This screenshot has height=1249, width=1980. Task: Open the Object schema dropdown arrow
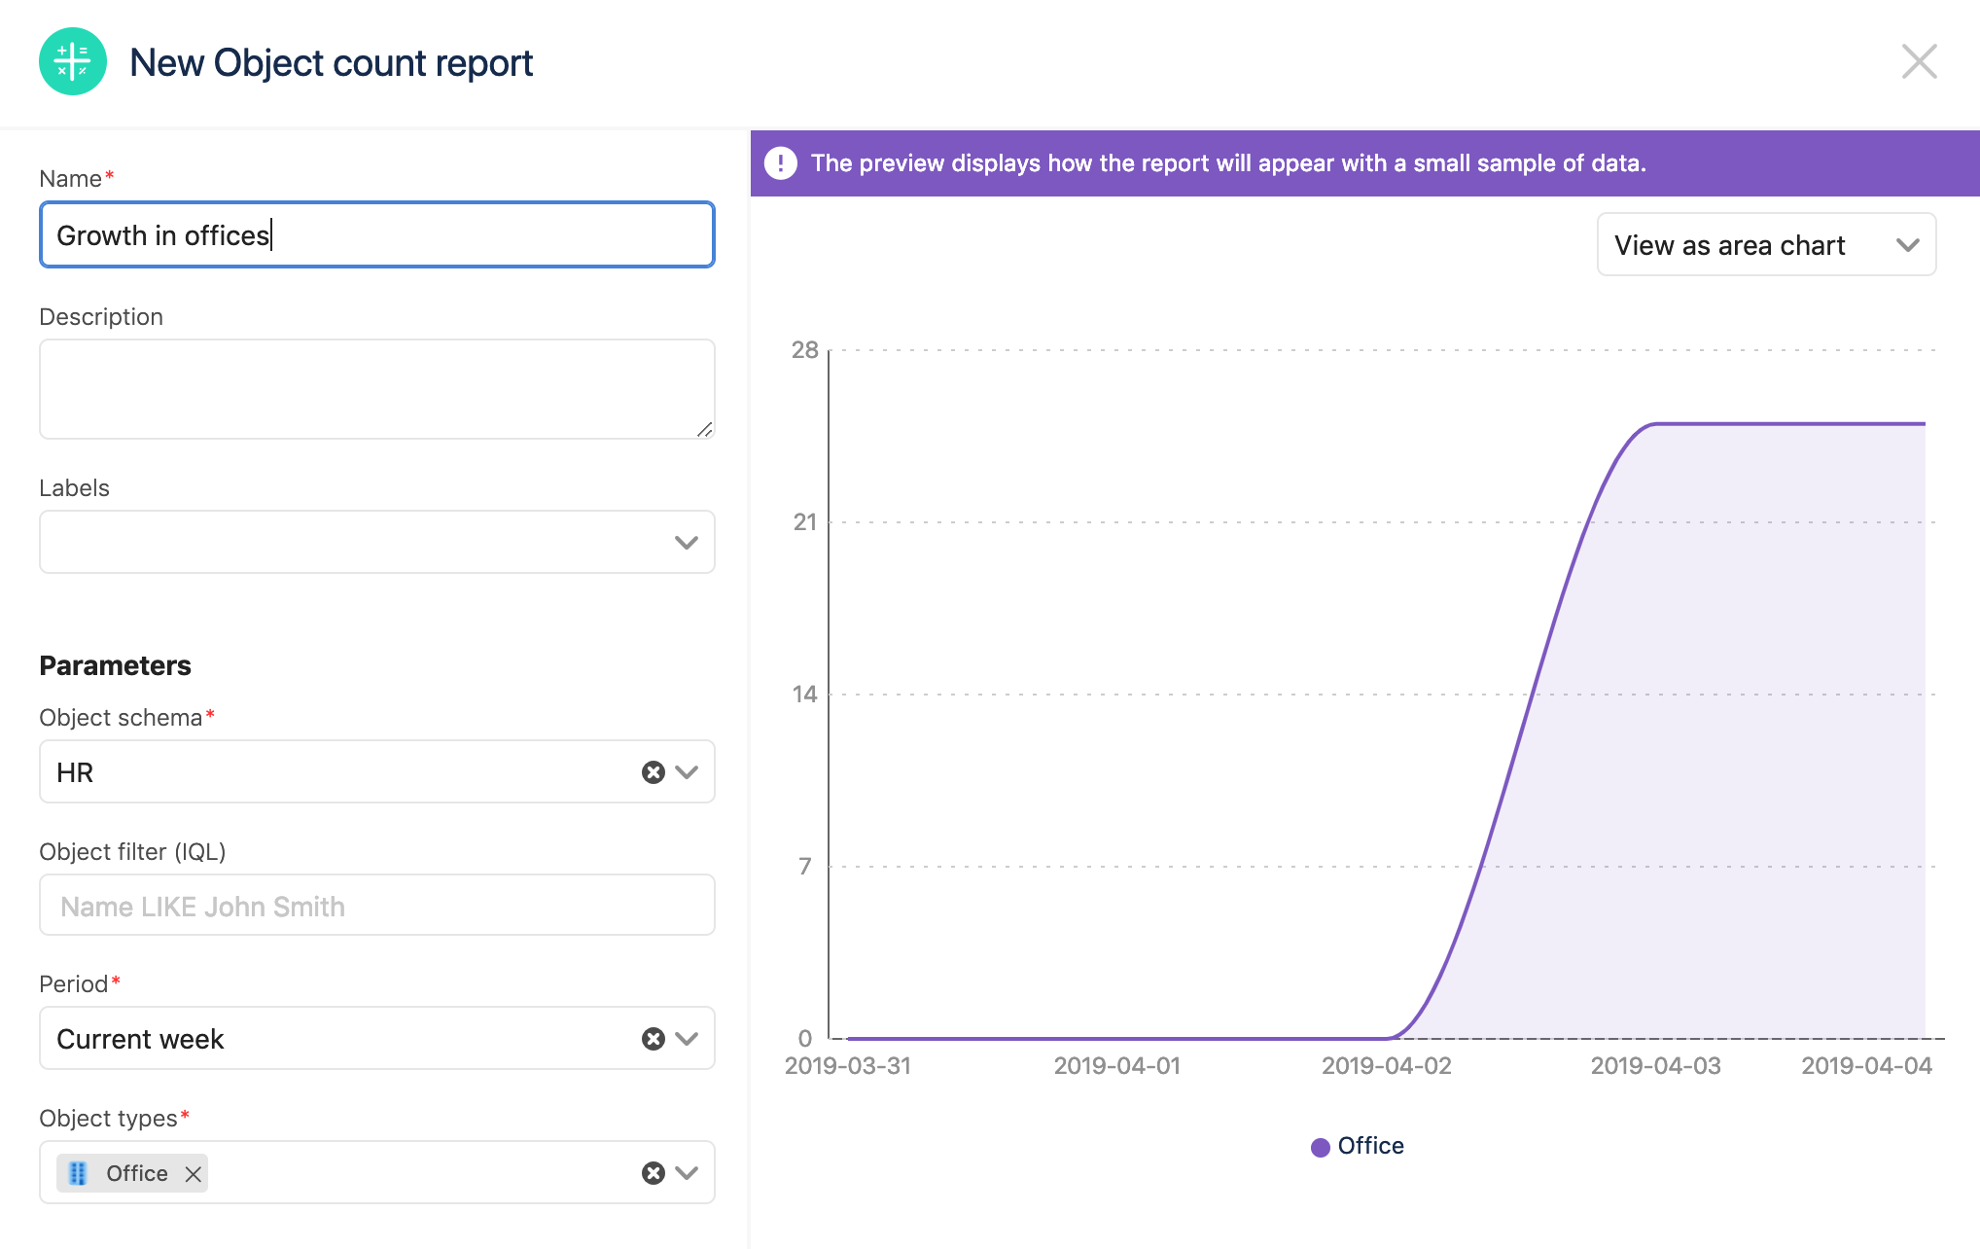pyautogui.click(x=687, y=772)
